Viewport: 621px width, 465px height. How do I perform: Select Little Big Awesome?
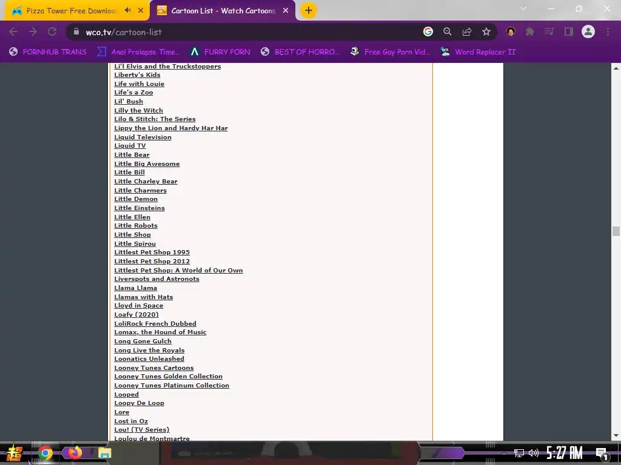click(147, 163)
